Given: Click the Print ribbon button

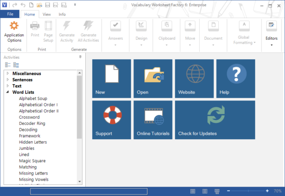Looking at the screenshot, I should pyautogui.click(x=35, y=29).
